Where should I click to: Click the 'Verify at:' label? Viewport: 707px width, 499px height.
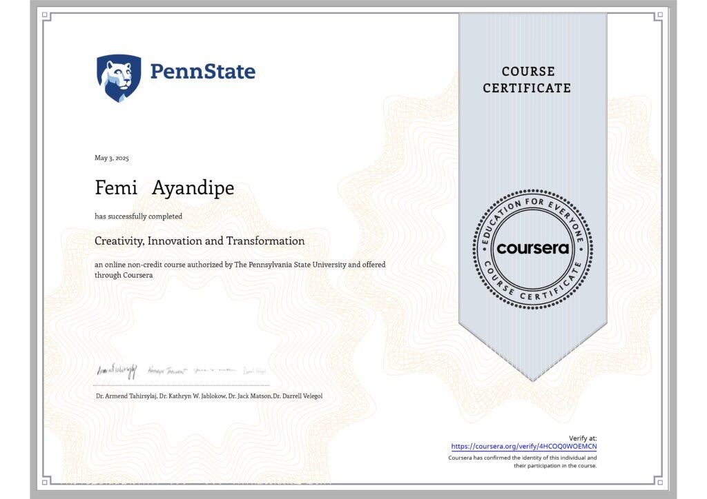(583, 438)
